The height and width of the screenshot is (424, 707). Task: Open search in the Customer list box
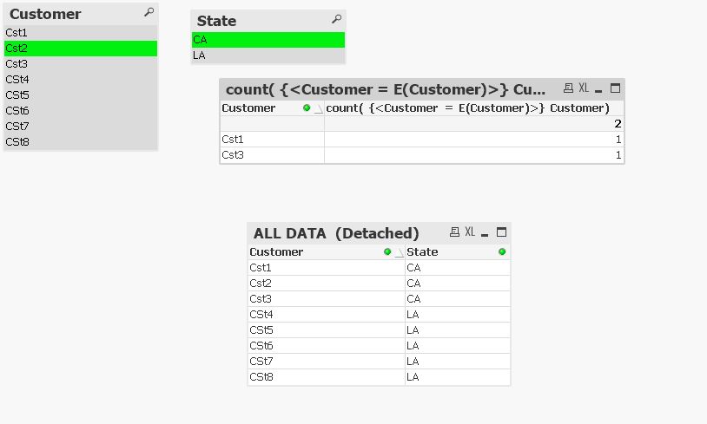tap(149, 13)
